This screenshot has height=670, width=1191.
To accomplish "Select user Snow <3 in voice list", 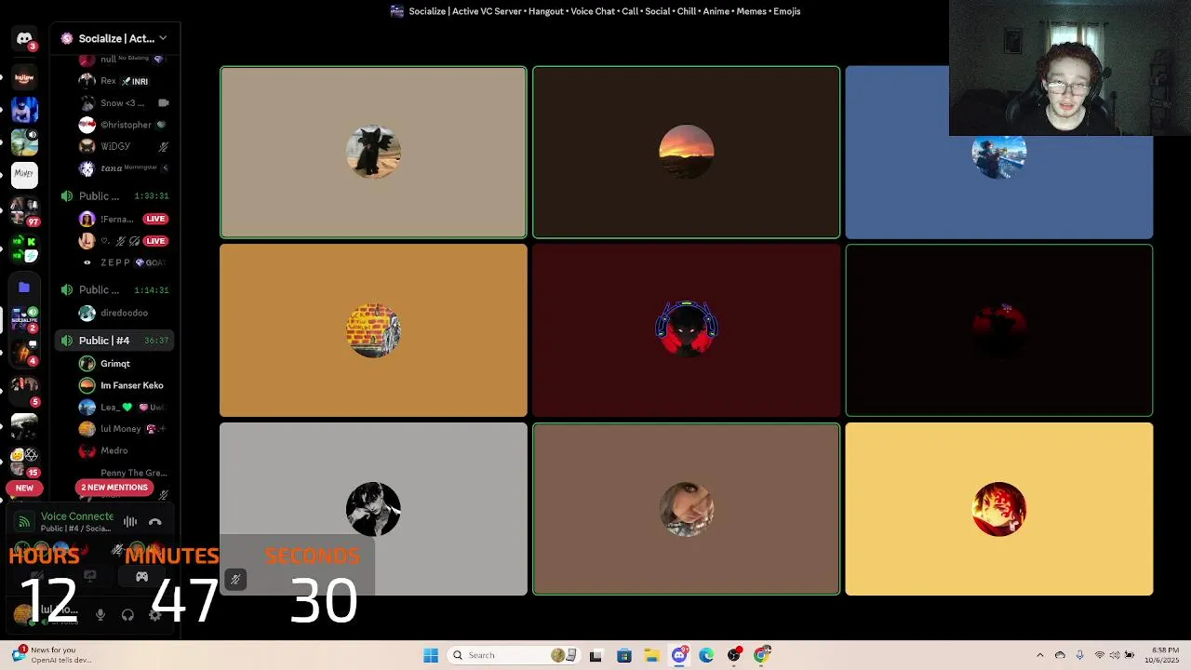I will pyautogui.click(x=123, y=103).
